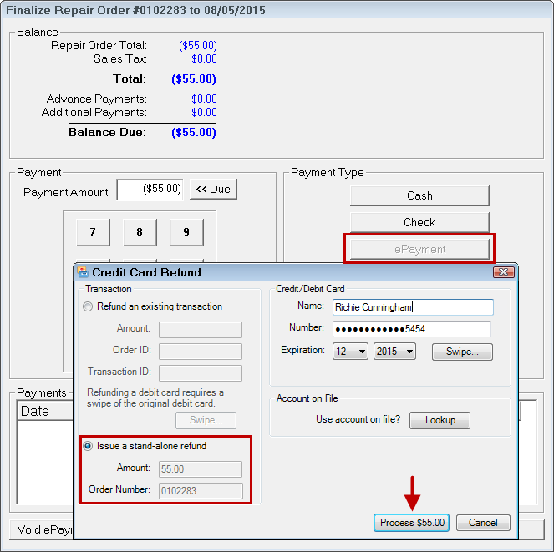Click the card Number field
The height and width of the screenshot is (552, 554).
tap(412, 329)
